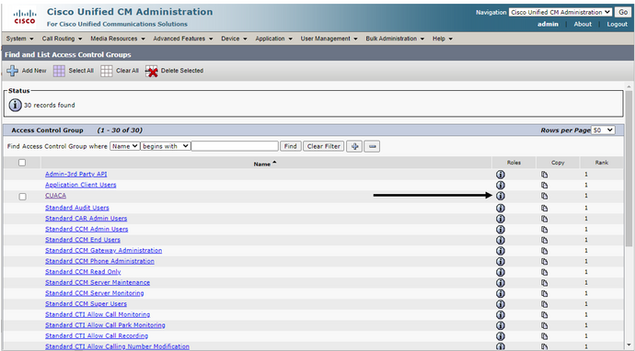635x351 pixels.
Task: Click the Delete Selected red X icon
Action: click(x=152, y=71)
